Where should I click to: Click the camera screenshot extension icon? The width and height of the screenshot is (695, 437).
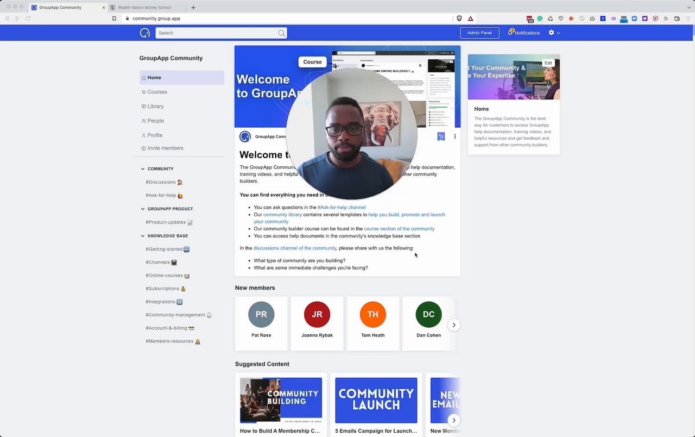[592, 18]
